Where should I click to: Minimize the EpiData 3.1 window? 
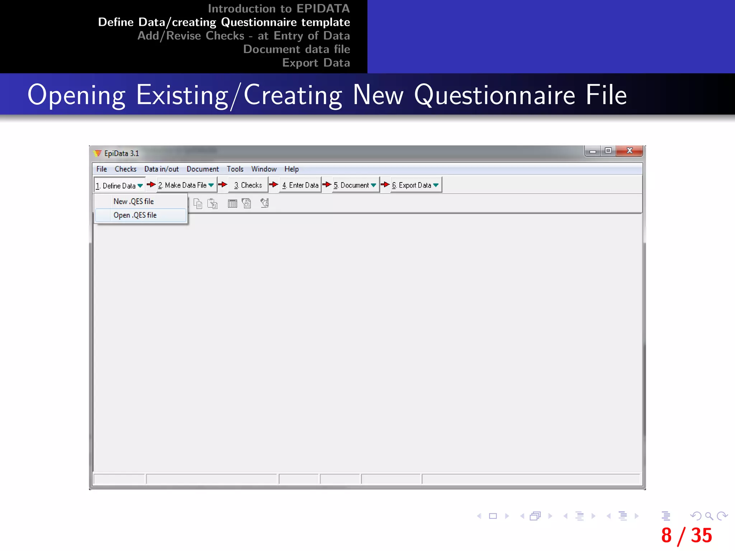coord(593,151)
